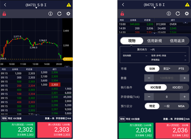Image resolution: width=191 pixels, height=139 pixels.
Task: Increase quantity with plus stepper
Action: point(184,78)
